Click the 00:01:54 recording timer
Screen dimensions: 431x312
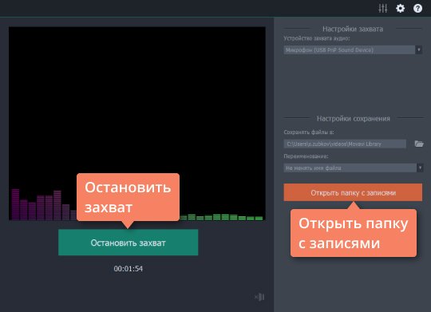(x=128, y=269)
